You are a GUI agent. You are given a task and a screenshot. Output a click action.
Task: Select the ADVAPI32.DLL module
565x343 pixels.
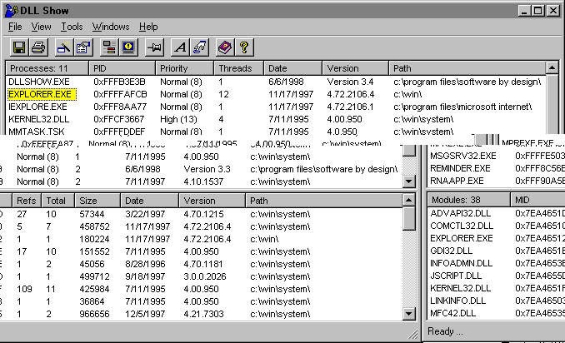click(460, 213)
